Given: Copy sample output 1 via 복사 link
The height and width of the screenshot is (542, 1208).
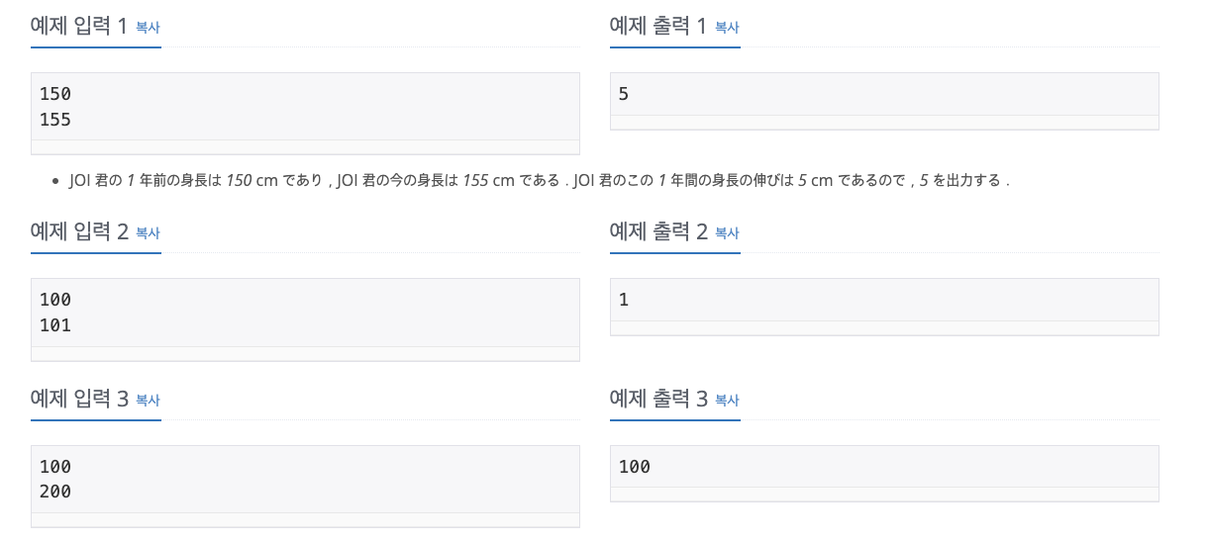Looking at the screenshot, I should [727, 28].
